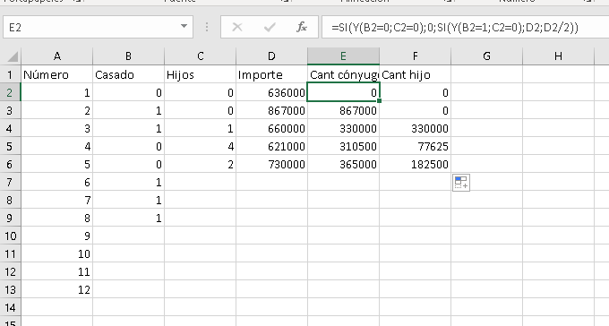Select column E header
Image resolution: width=609 pixels, height=326 pixels.
pos(343,56)
